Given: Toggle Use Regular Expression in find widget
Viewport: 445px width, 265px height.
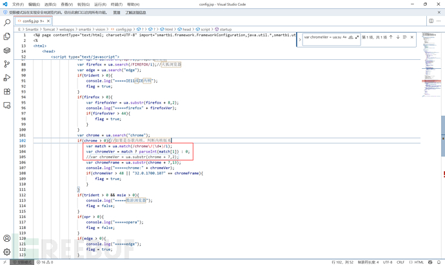Looking at the screenshot, I should pyautogui.click(x=357, y=37).
